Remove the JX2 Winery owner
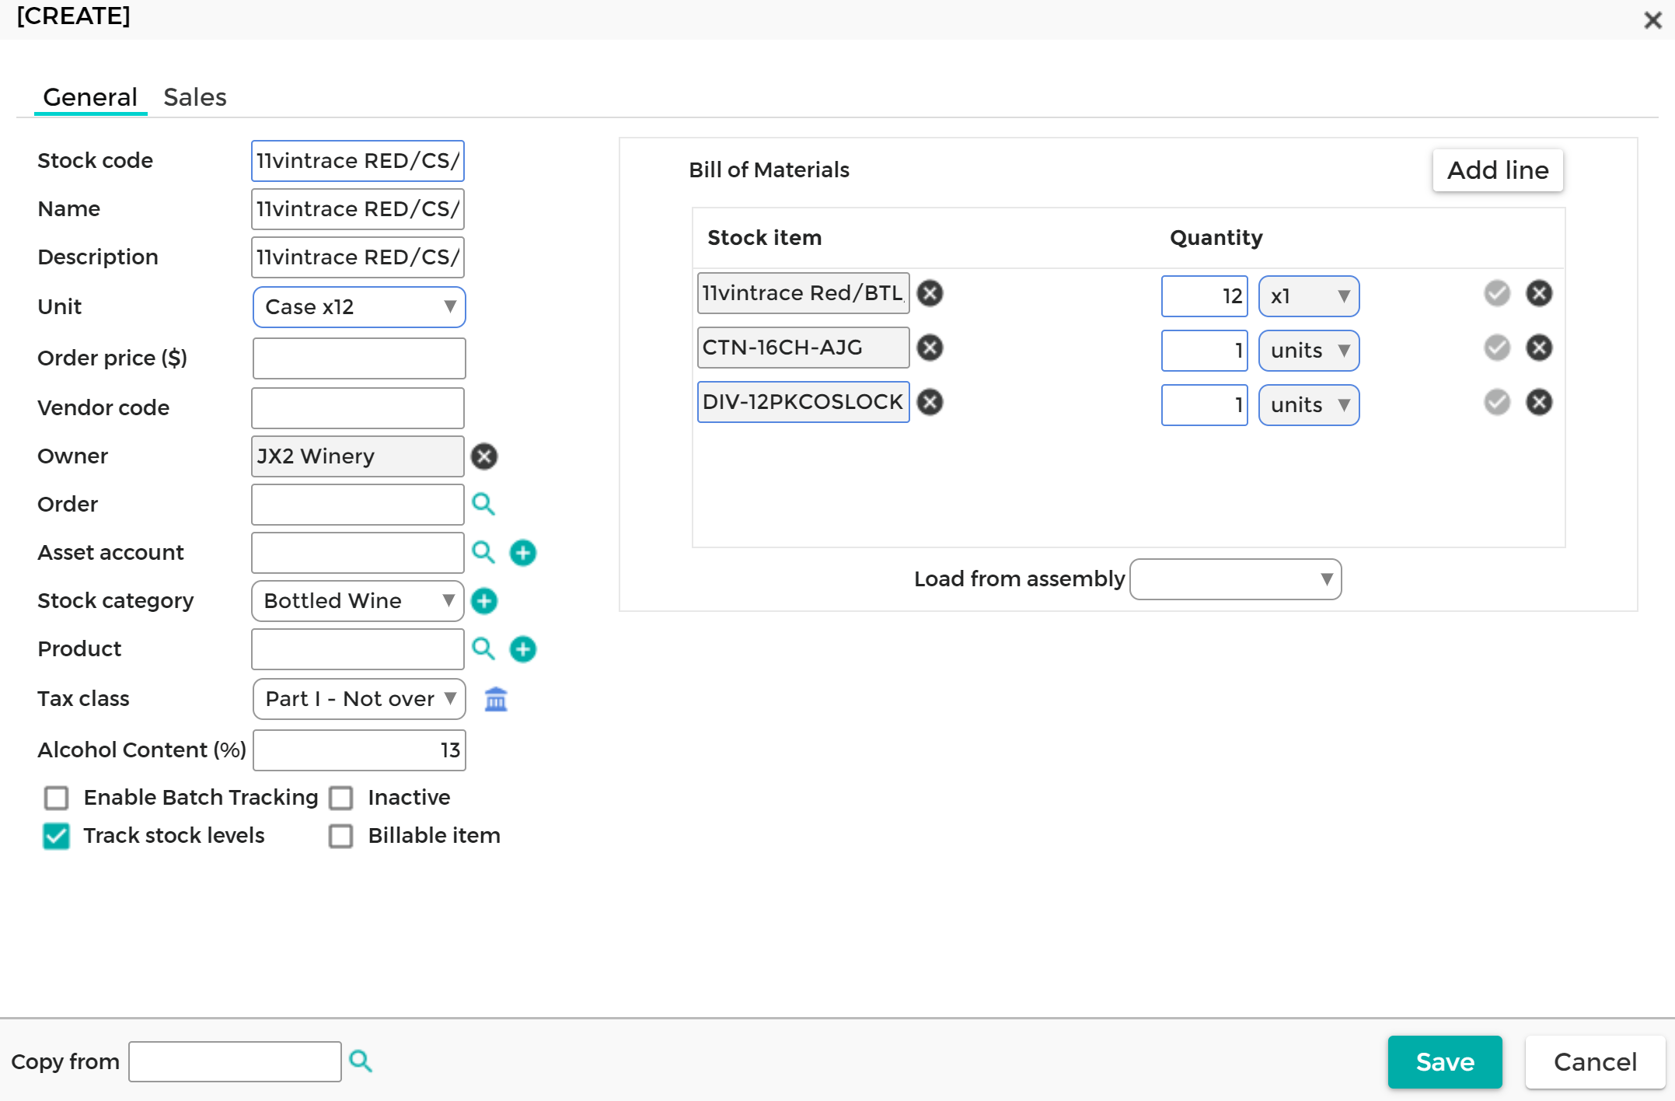This screenshot has width=1675, height=1101. pos(484,456)
